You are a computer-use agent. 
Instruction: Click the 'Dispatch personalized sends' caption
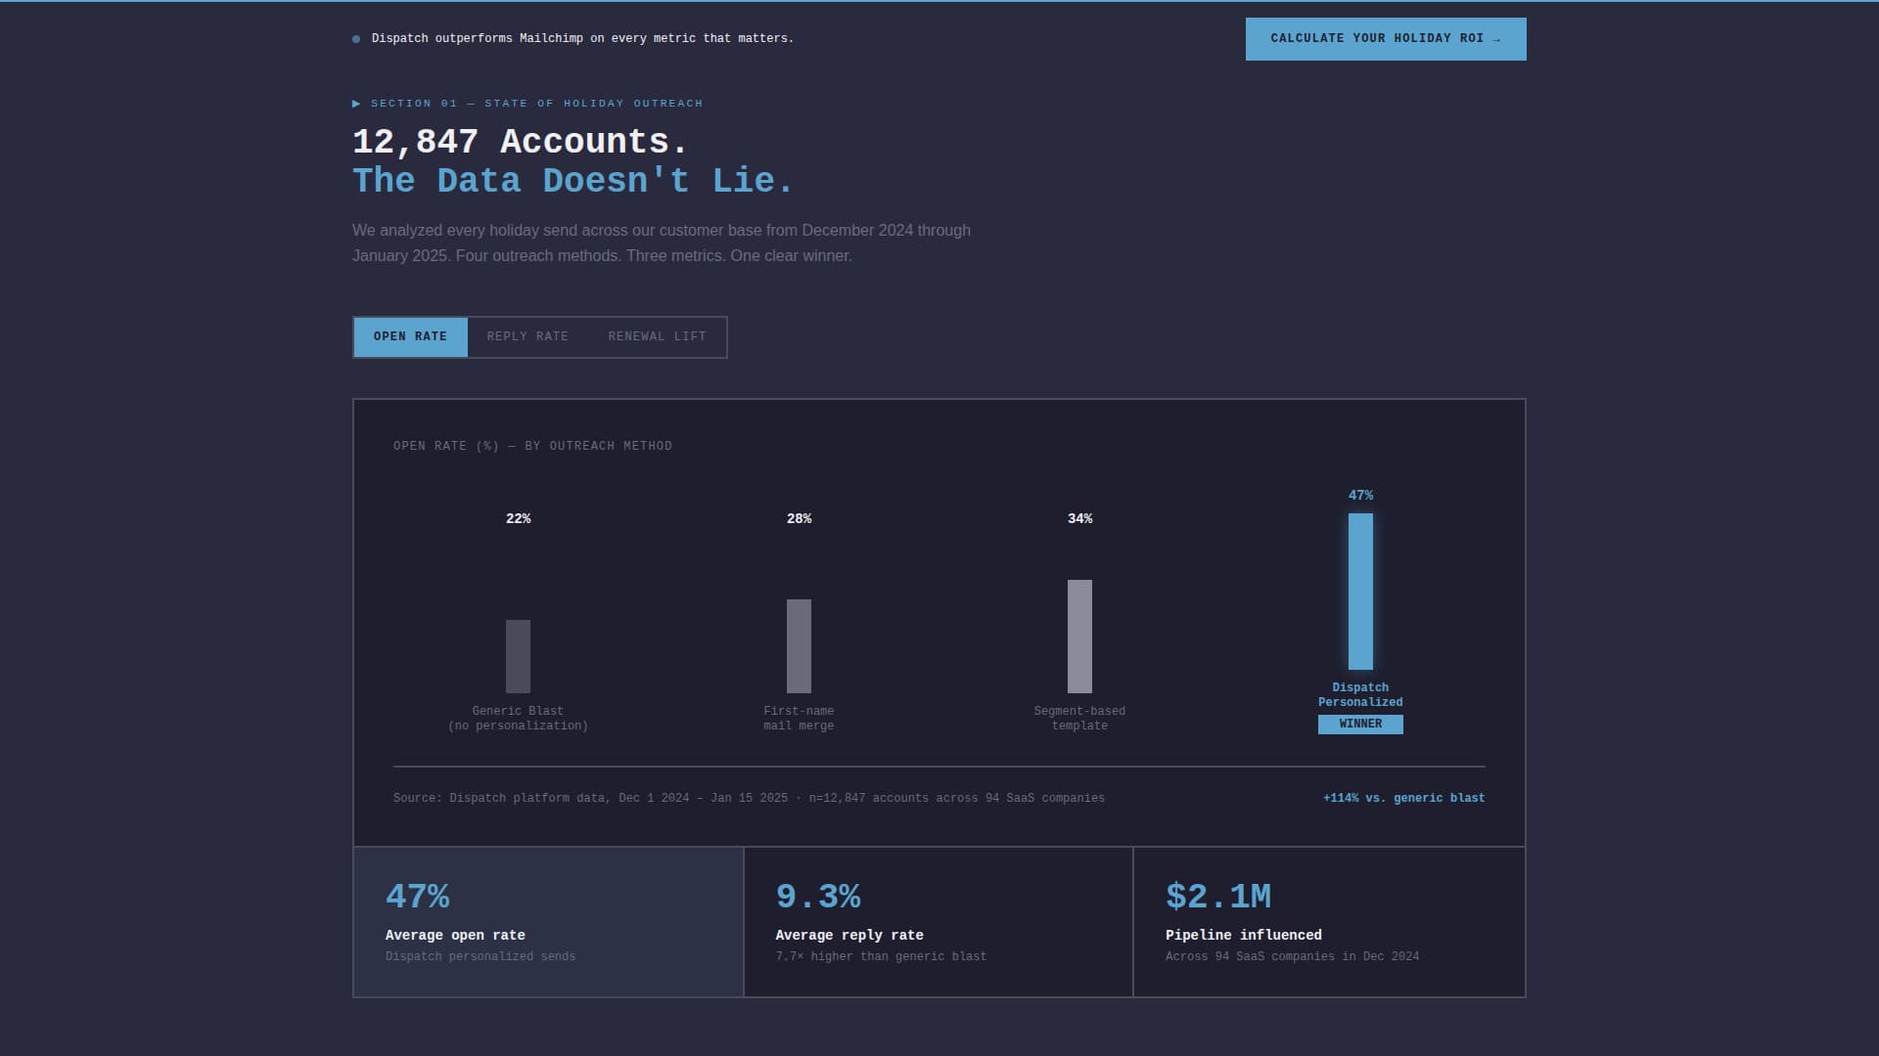[481, 957]
